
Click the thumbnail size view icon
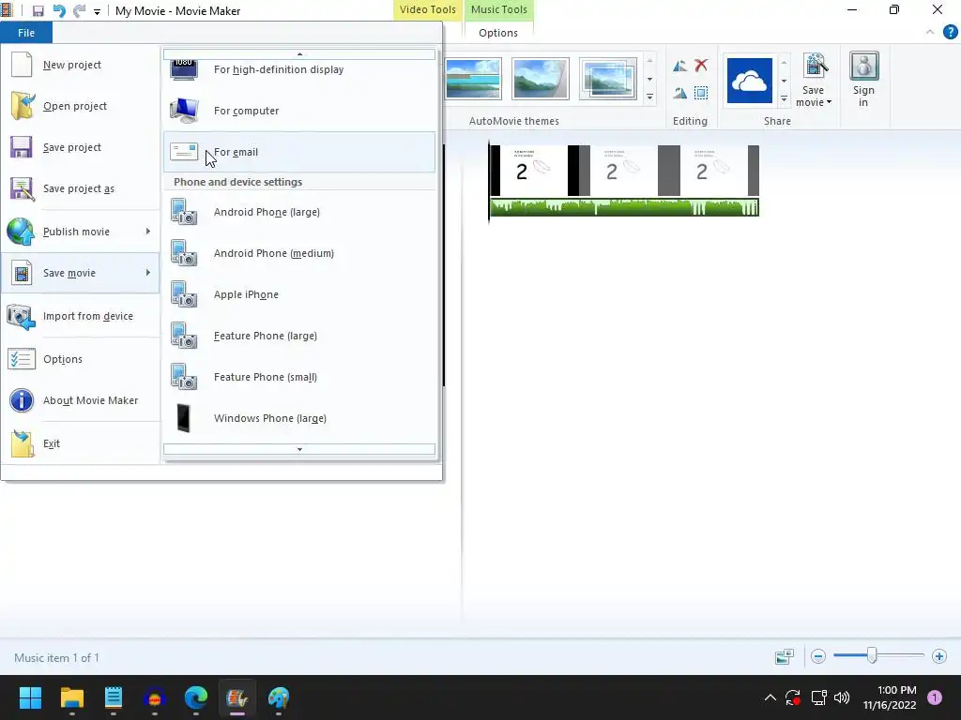(785, 657)
